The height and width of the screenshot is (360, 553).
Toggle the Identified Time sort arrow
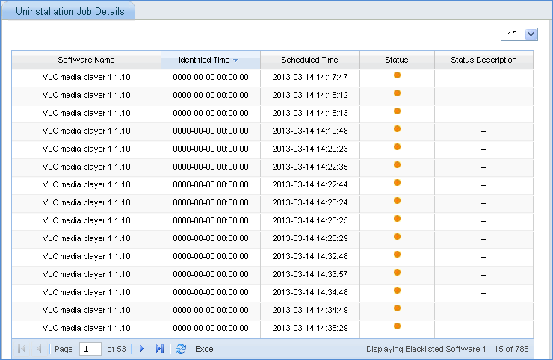coord(235,60)
